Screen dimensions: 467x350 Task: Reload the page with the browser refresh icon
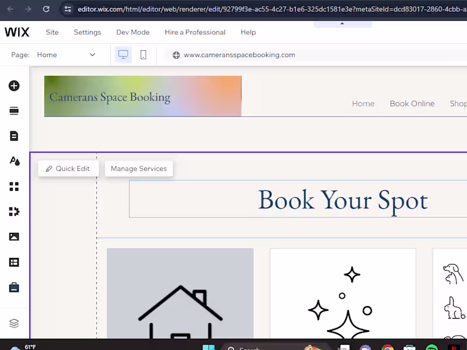click(x=46, y=9)
